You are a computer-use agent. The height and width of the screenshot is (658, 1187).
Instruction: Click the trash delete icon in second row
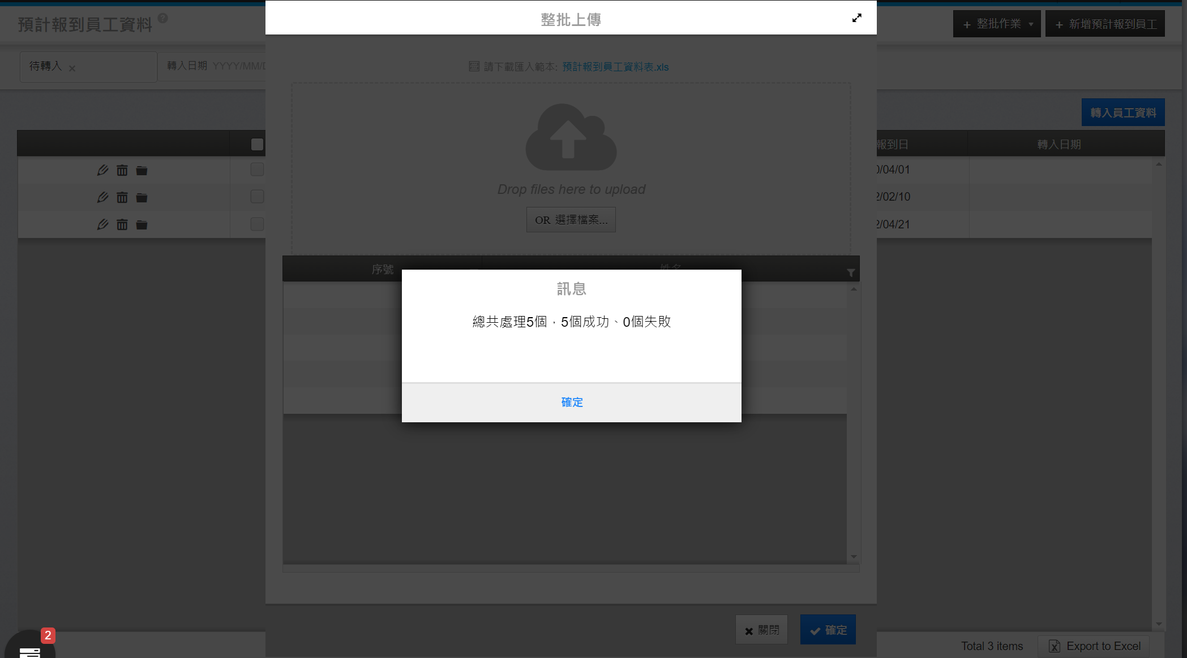pyautogui.click(x=122, y=197)
